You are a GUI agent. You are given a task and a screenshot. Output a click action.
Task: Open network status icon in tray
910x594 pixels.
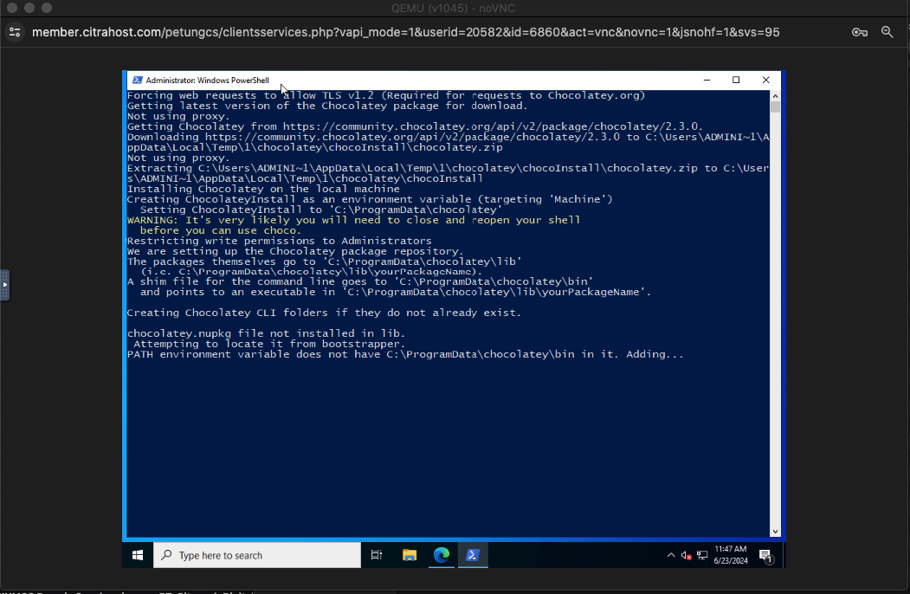pyautogui.click(x=702, y=556)
